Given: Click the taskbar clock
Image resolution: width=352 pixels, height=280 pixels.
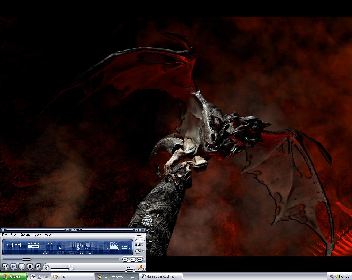Looking at the screenshot, I should 345,277.
